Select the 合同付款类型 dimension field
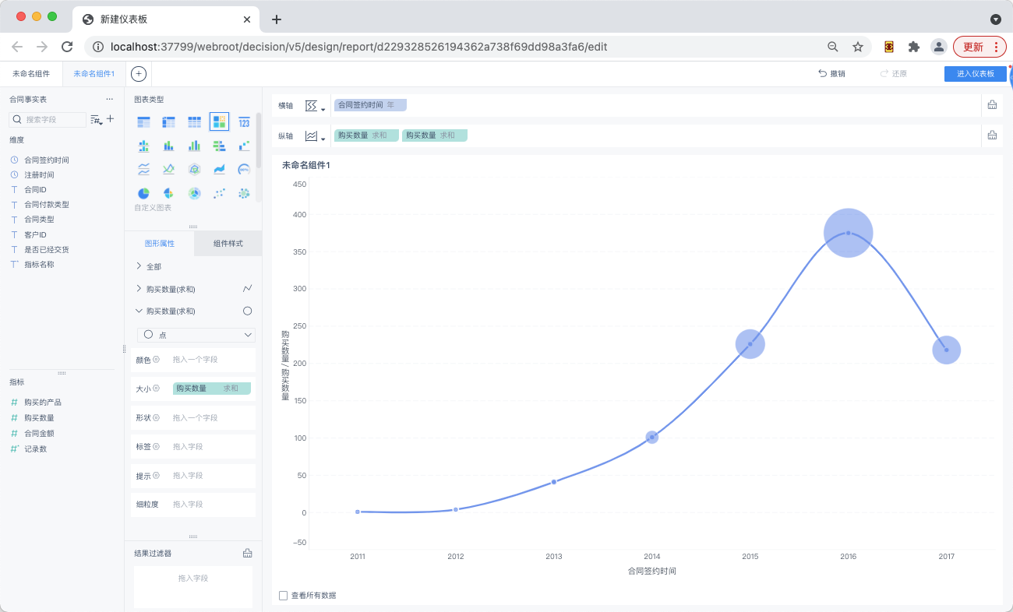The height and width of the screenshot is (612, 1013). (47, 205)
